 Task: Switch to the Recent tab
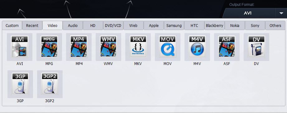pos(32,25)
